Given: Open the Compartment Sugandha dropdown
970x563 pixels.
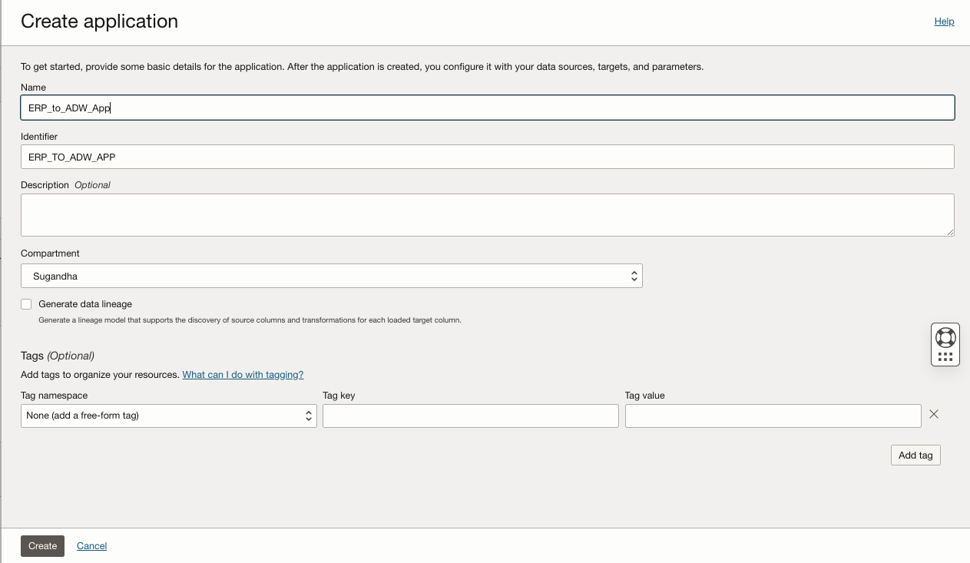Looking at the screenshot, I should click(x=331, y=276).
